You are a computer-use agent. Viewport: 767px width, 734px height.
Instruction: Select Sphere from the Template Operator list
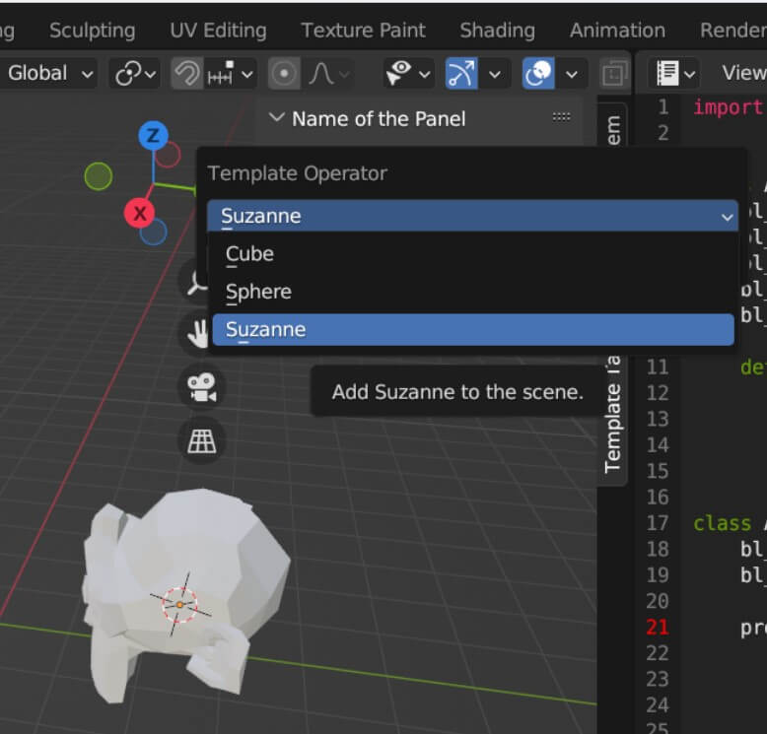coord(472,292)
